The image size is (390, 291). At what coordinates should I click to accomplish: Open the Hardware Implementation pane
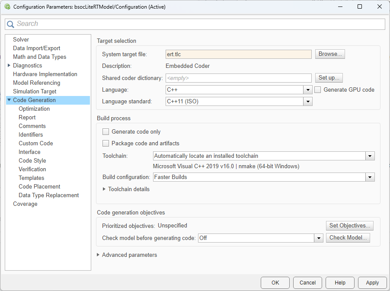tap(45, 74)
